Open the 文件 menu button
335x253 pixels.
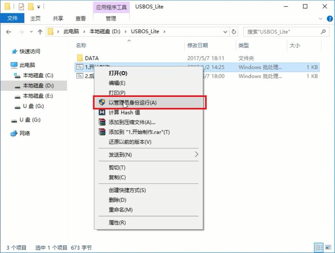click(x=12, y=18)
